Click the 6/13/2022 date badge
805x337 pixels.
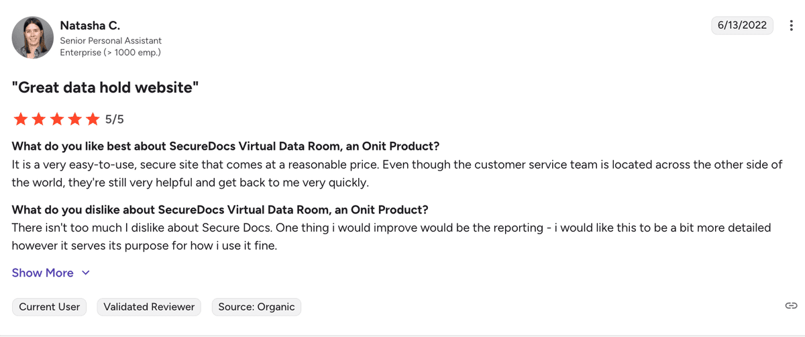742,26
